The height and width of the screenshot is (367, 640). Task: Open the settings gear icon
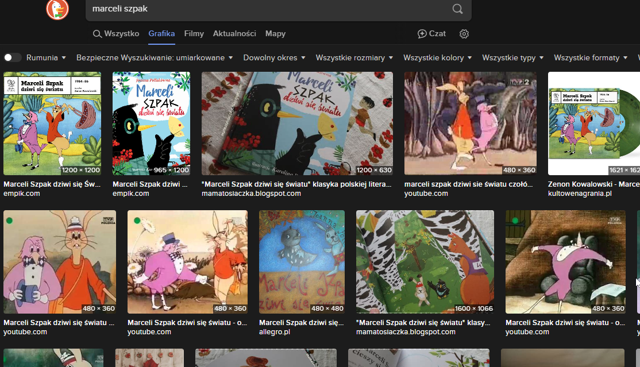[464, 34]
